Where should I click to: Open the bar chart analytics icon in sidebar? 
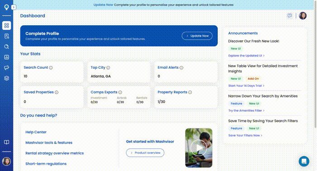[x=6, y=57]
